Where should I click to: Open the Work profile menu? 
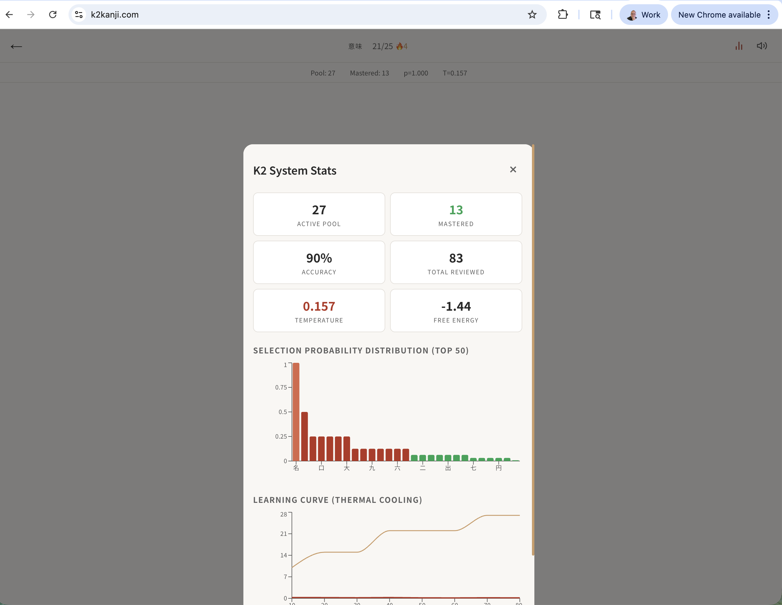(x=643, y=15)
